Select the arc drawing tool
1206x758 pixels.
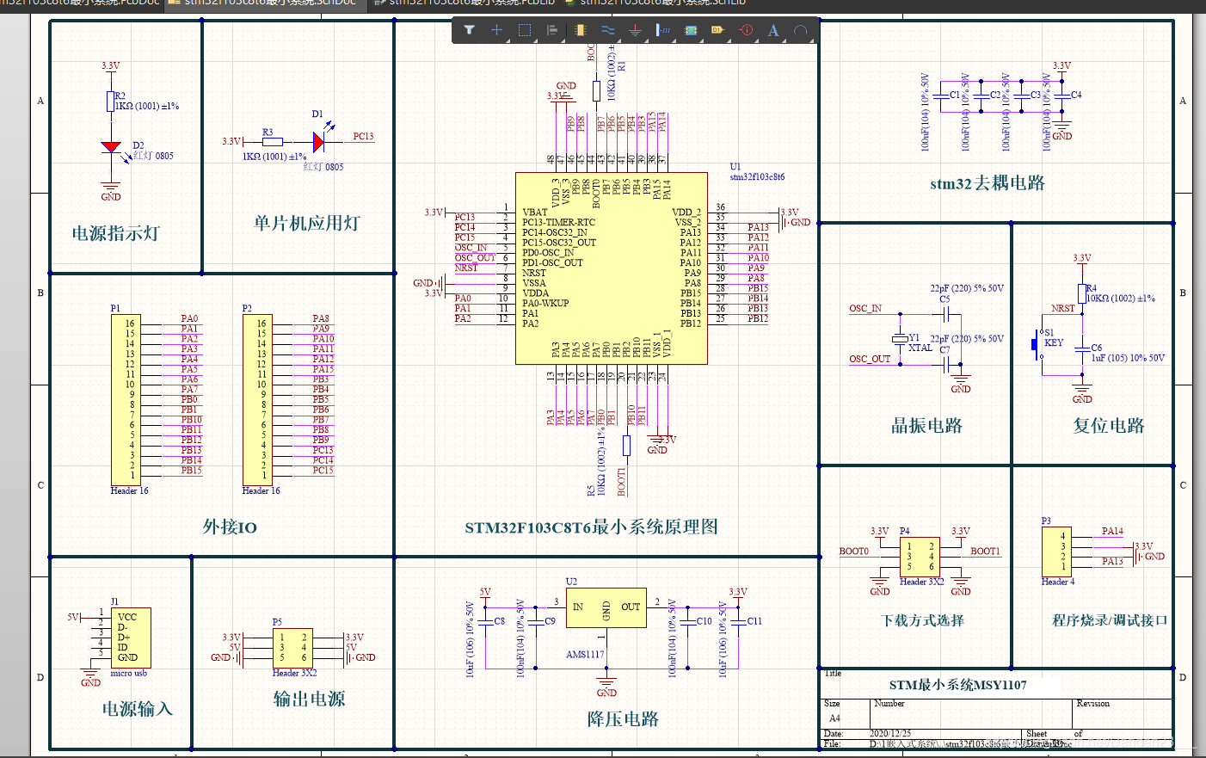click(x=801, y=30)
